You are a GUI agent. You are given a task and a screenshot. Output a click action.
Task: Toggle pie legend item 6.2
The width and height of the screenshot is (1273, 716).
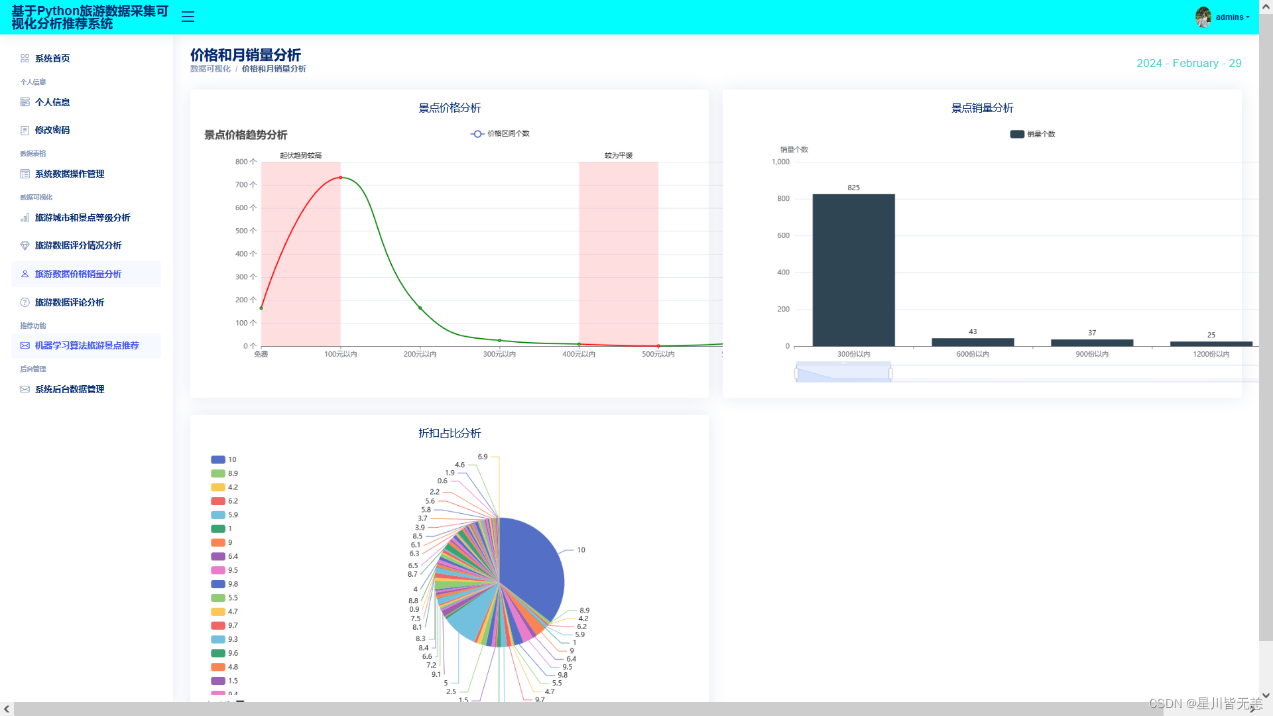[x=224, y=501]
